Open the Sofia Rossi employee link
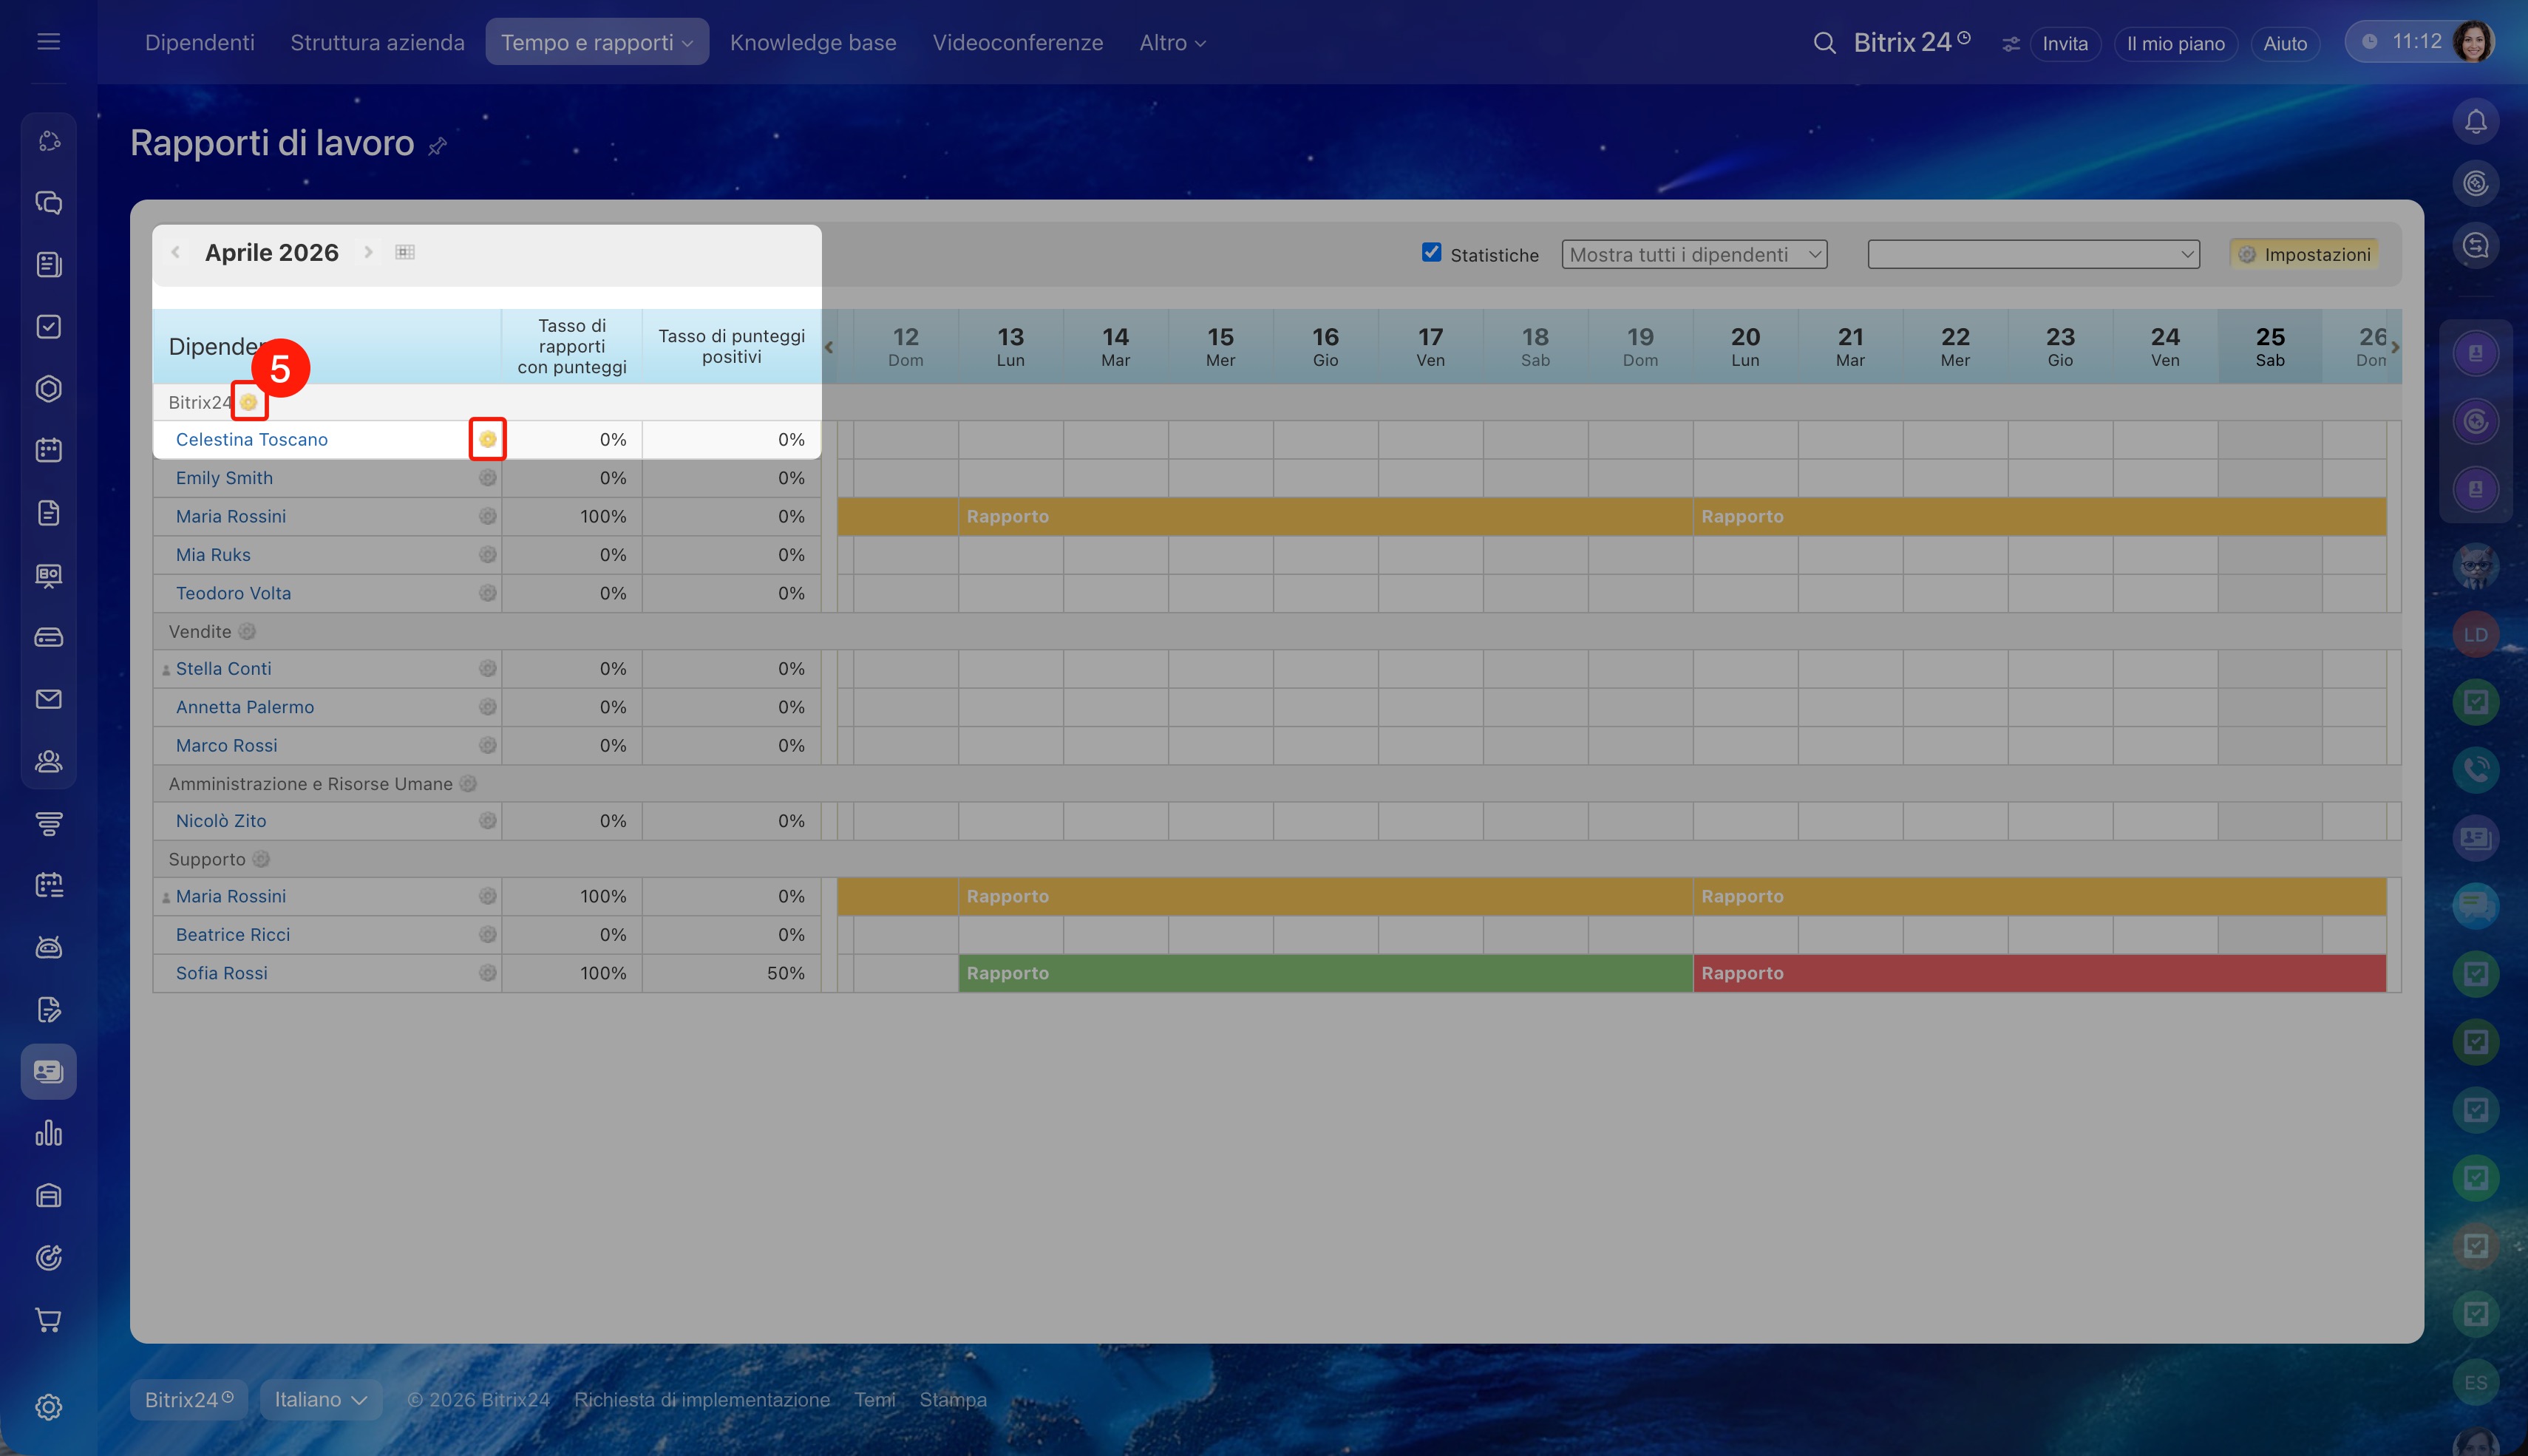 [222, 973]
